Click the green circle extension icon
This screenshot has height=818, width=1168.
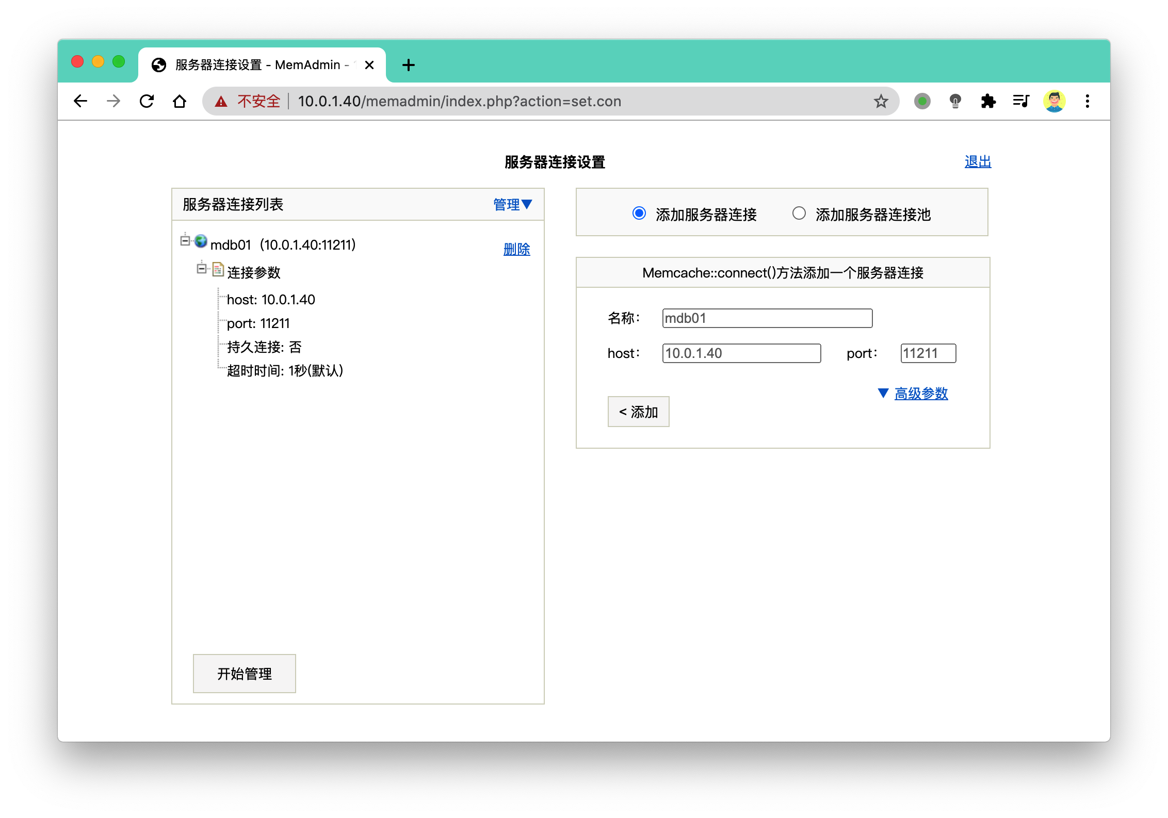point(922,101)
